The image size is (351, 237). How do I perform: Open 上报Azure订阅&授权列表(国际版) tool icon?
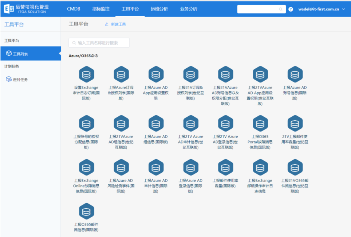(x=121, y=75)
